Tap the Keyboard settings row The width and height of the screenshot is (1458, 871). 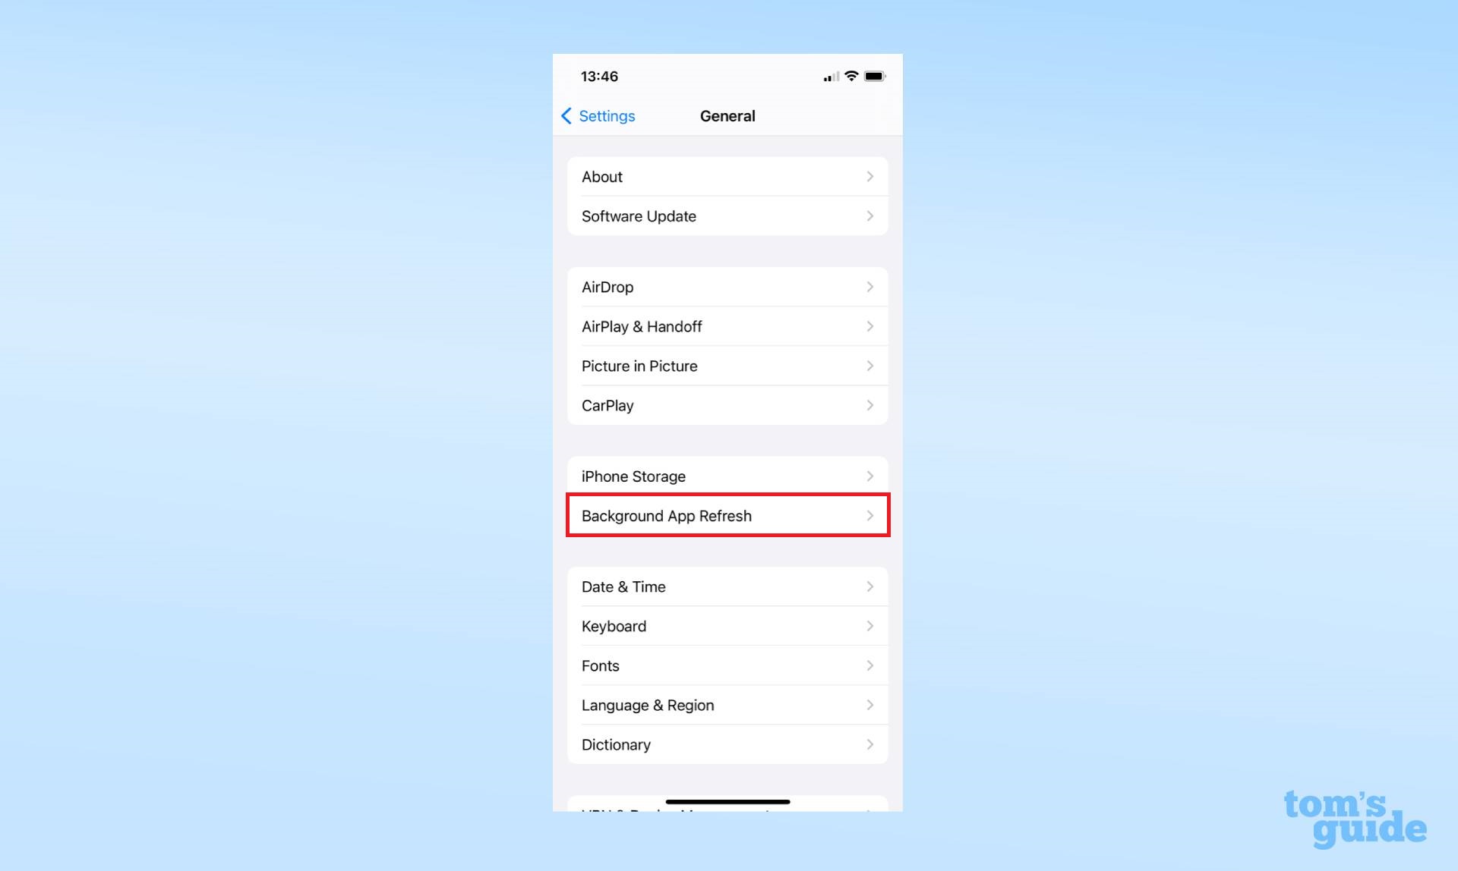(x=727, y=626)
